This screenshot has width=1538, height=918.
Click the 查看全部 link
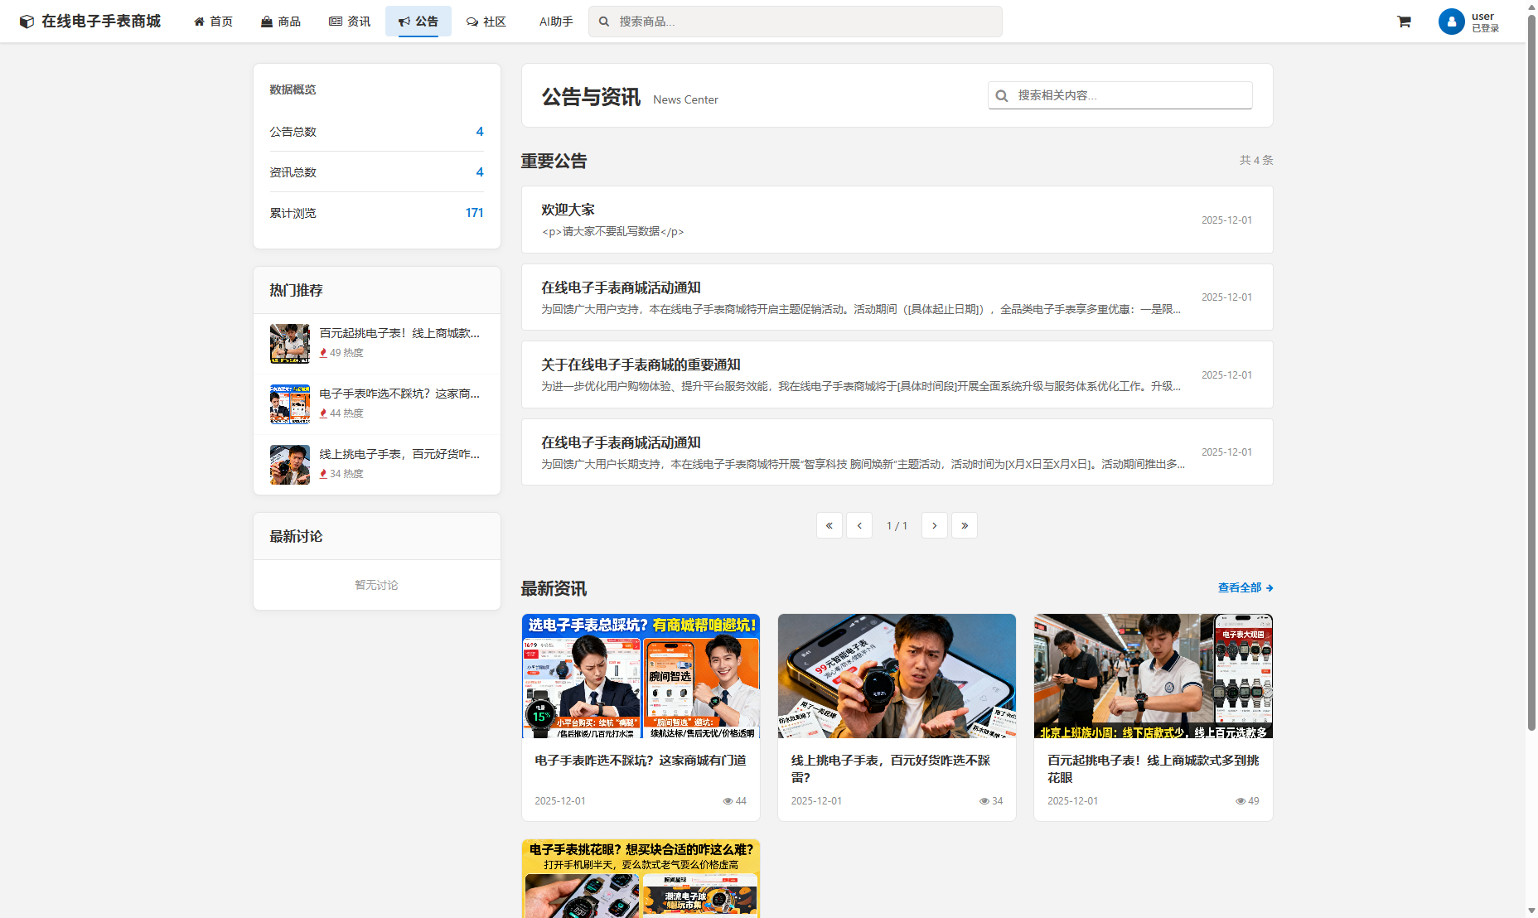coord(1240,587)
